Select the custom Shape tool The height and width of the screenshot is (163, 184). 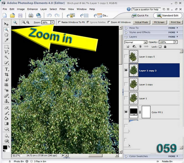click(6, 129)
